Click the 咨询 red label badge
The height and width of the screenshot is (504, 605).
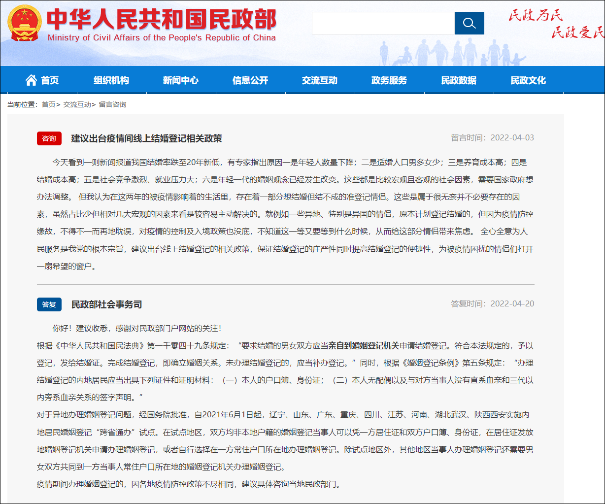[x=49, y=138]
